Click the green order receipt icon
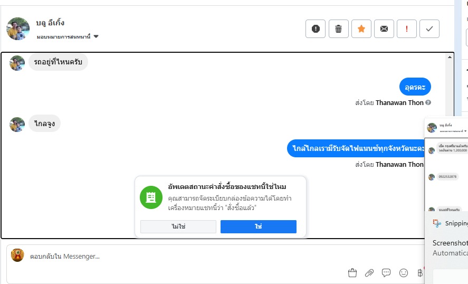This screenshot has height=284, width=468. pyautogui.click(x=151, y=197)
